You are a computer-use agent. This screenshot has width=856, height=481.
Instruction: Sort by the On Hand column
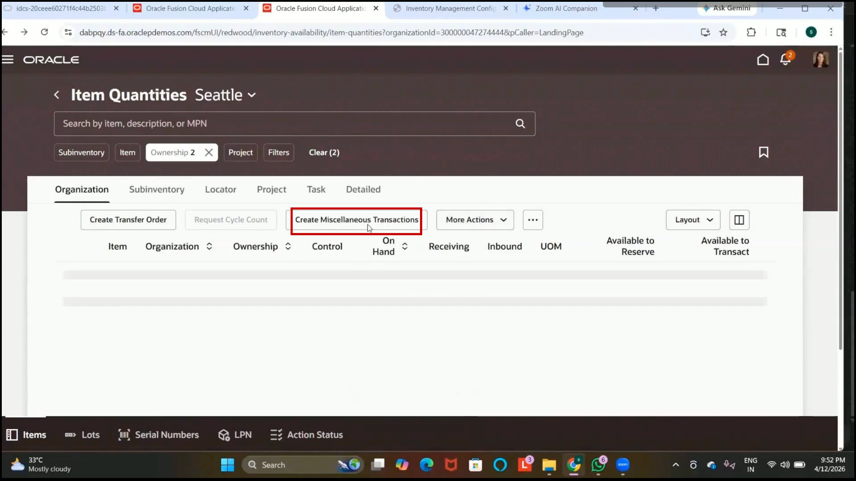(x=405, y=246)
